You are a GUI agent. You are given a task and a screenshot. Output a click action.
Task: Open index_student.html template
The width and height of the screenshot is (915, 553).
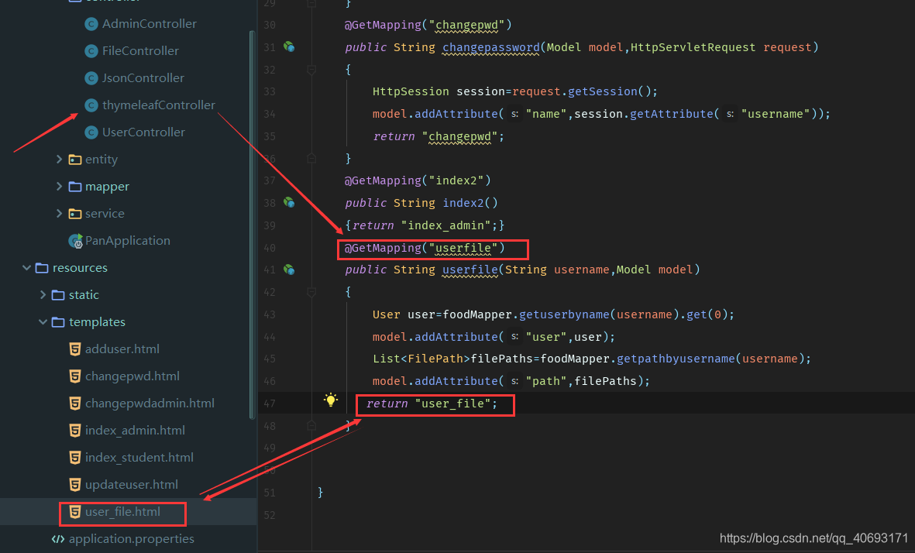[139, 458]
